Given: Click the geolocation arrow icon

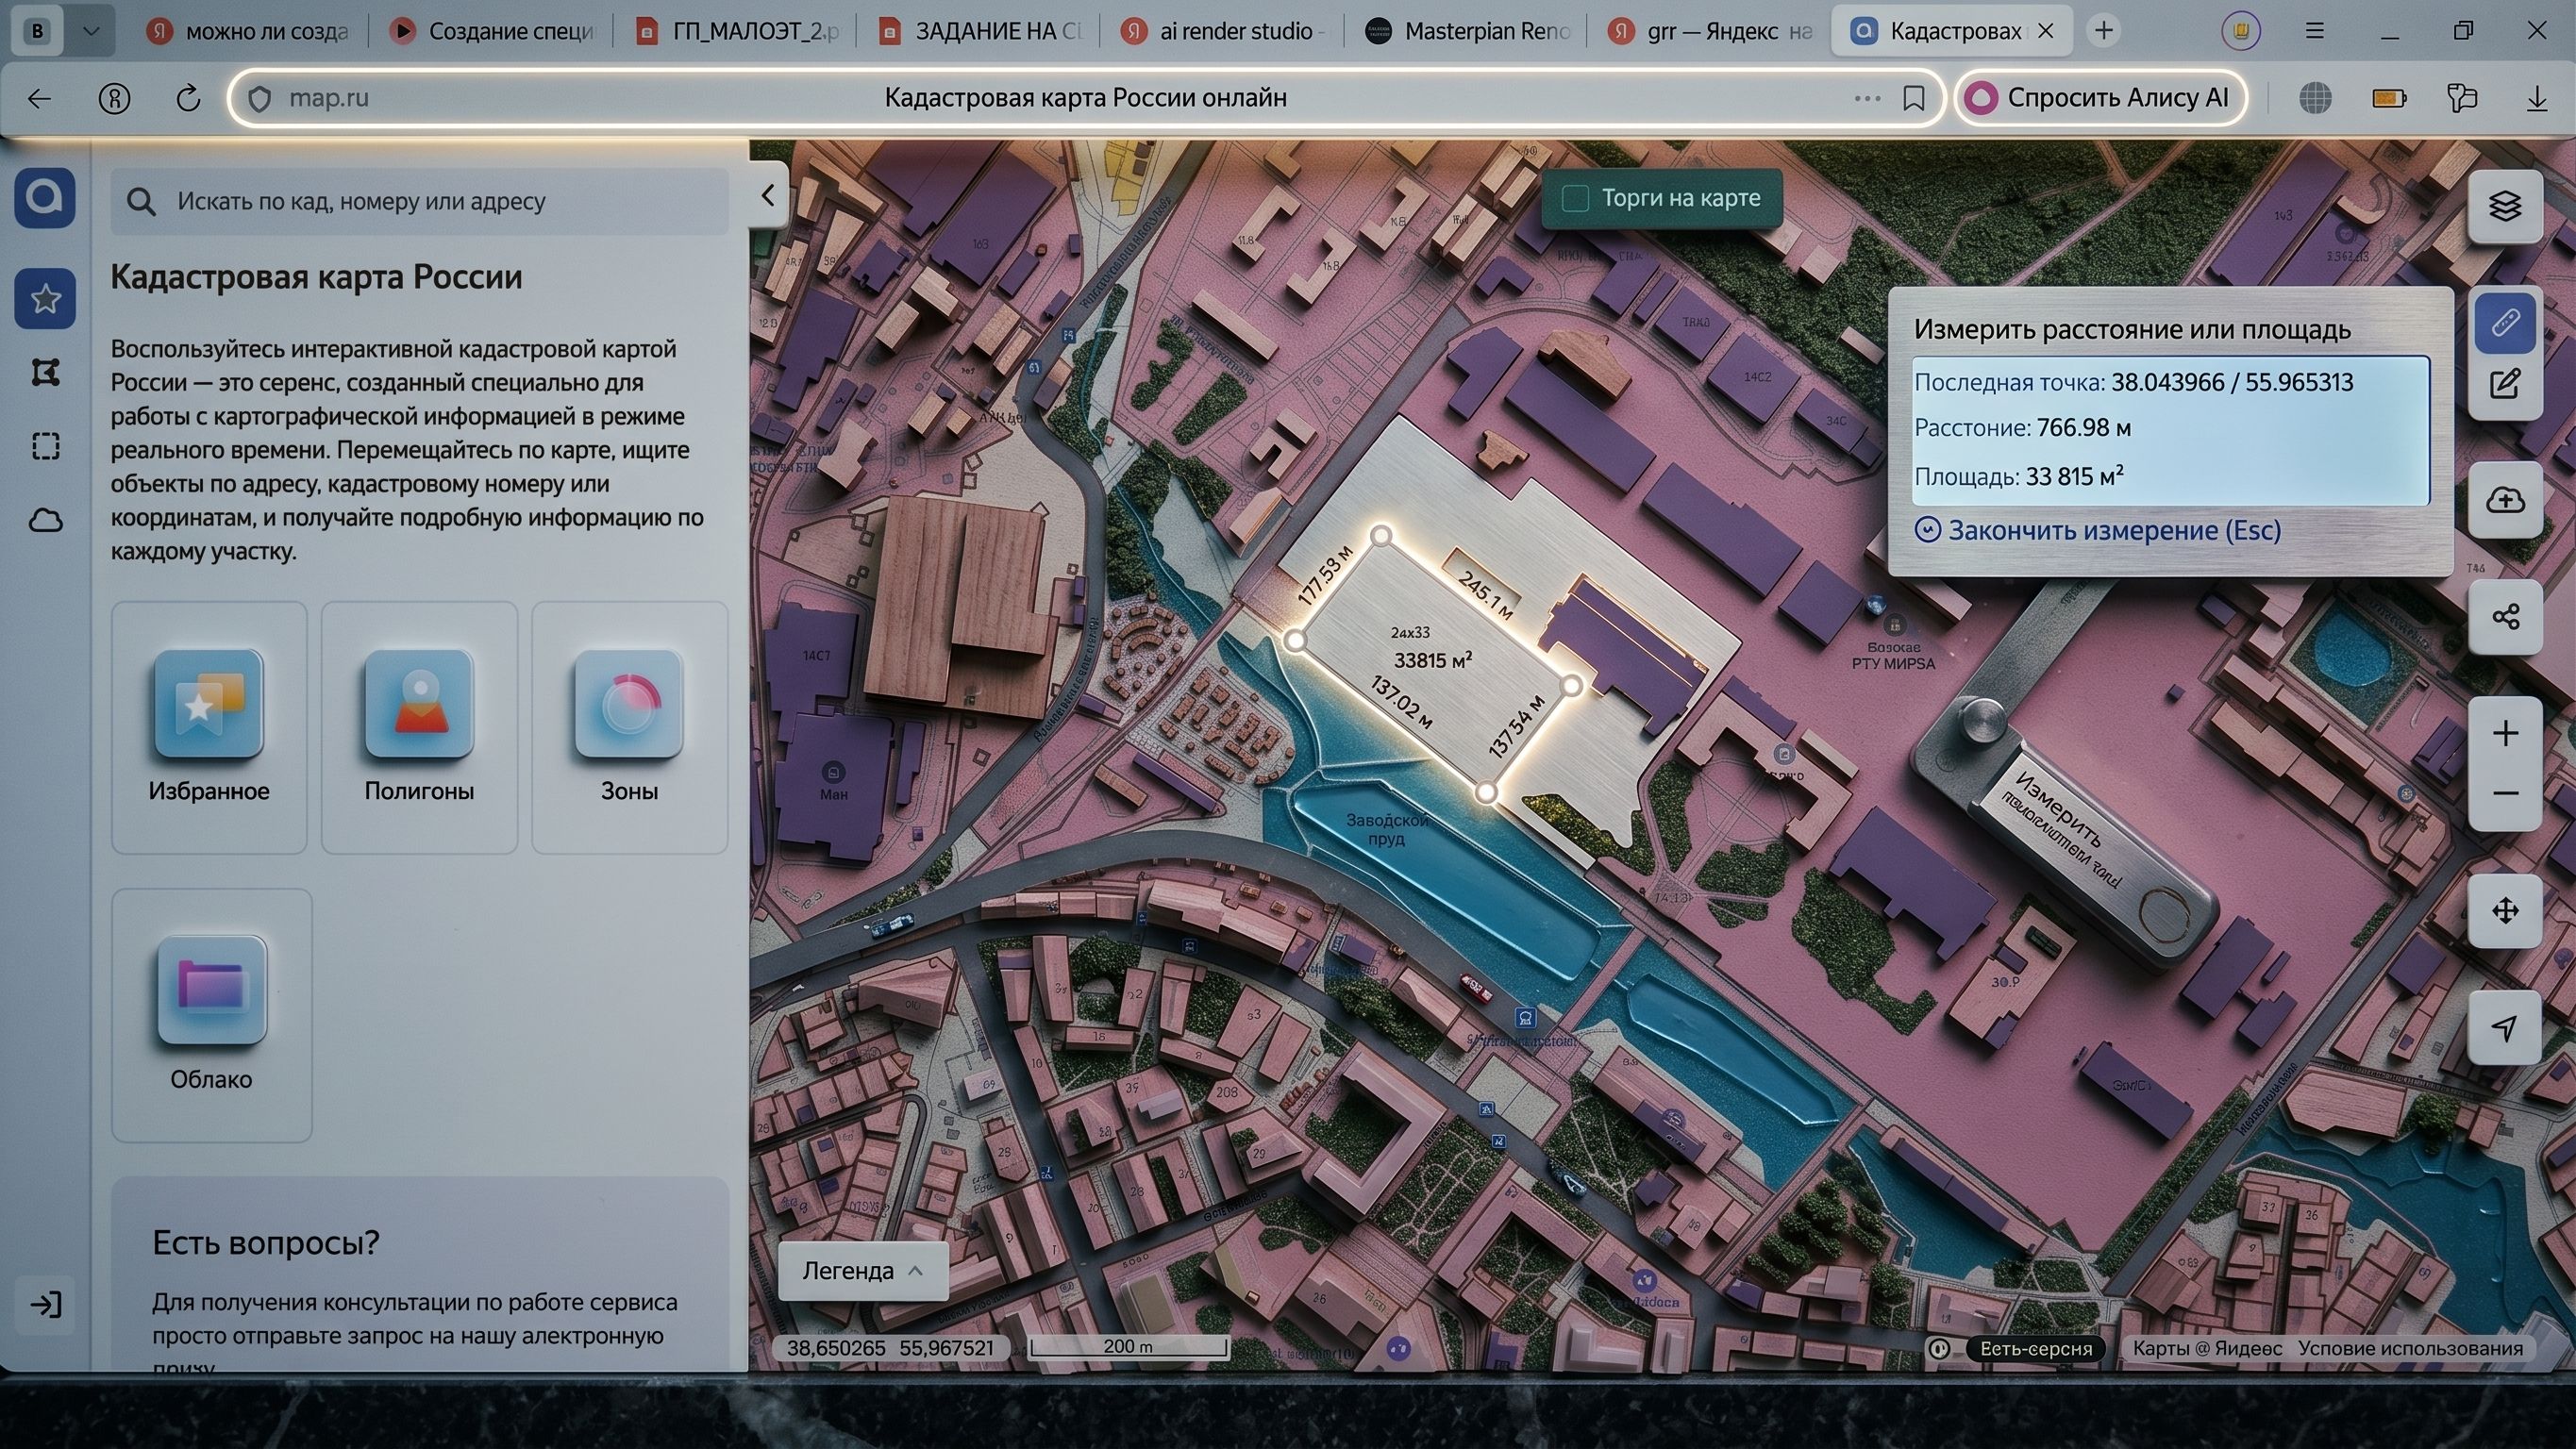Looking at the screenshot, I should 2504,1027.
